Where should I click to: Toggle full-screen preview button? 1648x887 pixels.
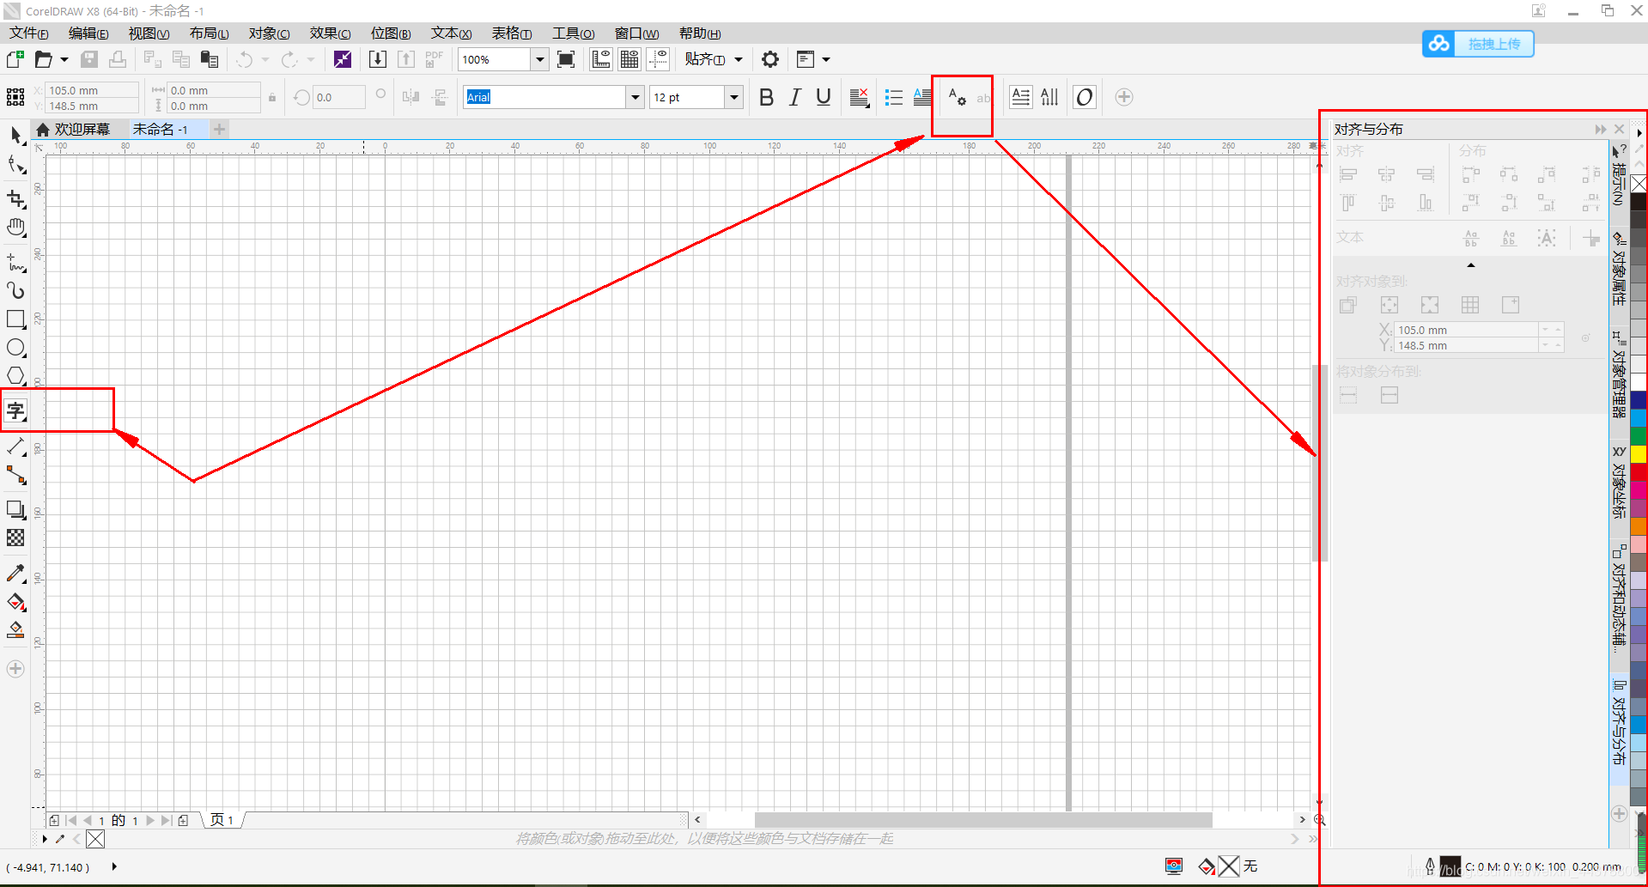[566, 59]
